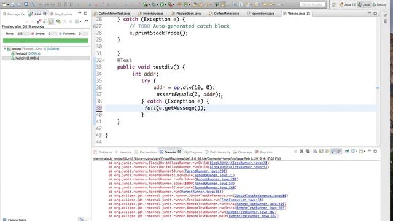Open link TestExecution.java:38
This screenshot has height=221, width=393.
tap(241, 200)
